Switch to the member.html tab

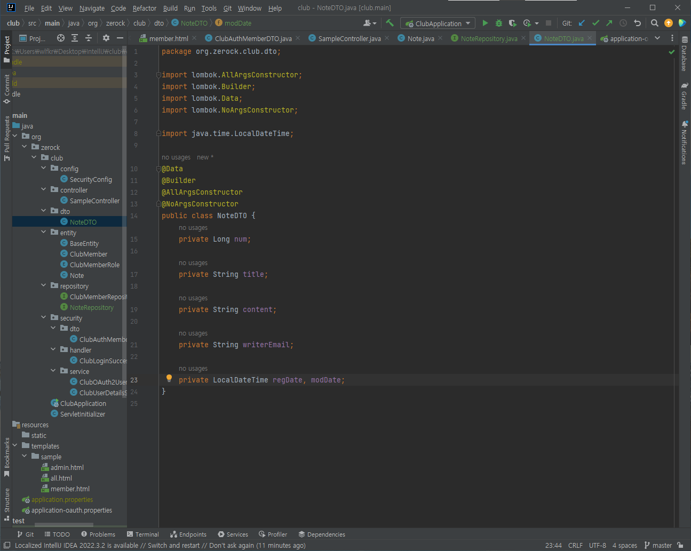pos(168,38)
